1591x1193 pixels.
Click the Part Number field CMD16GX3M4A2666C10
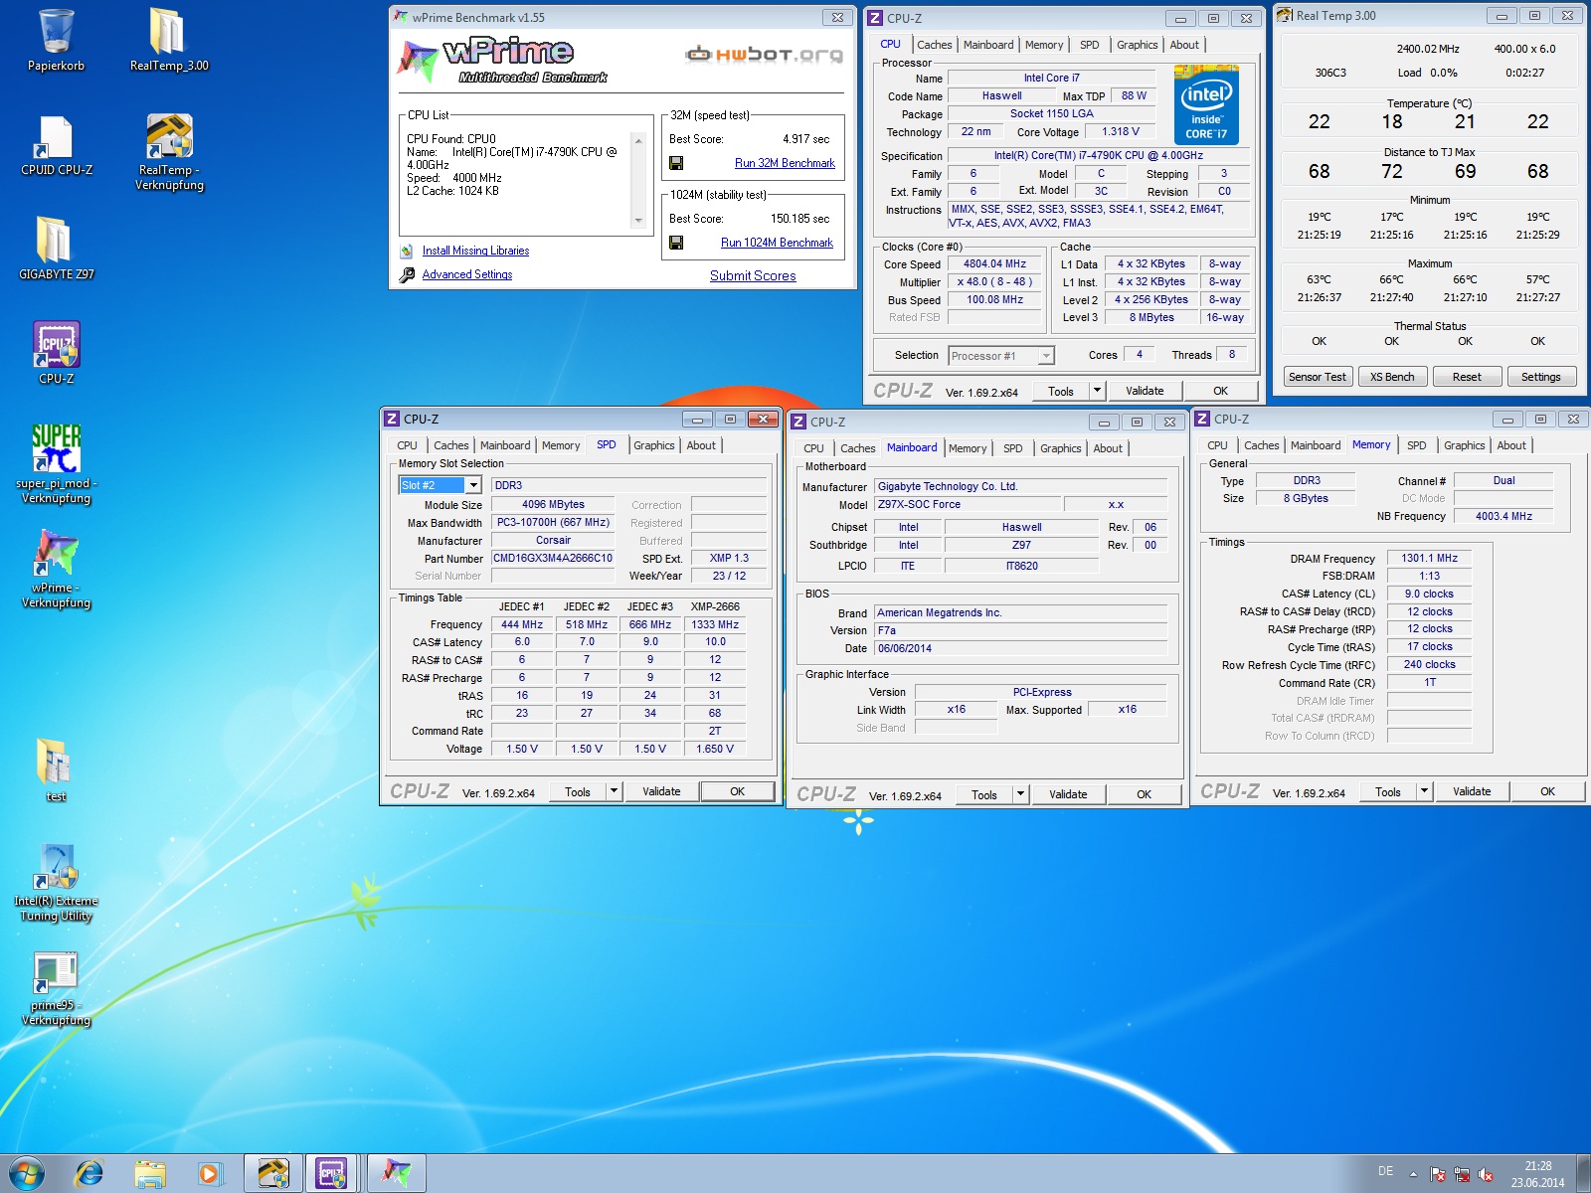(x=553, y=559)
